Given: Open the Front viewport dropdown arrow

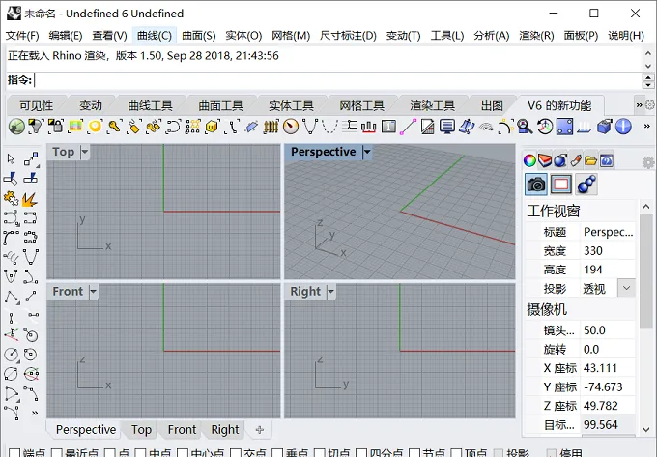Looking at the screenshot, I should 93,291.
